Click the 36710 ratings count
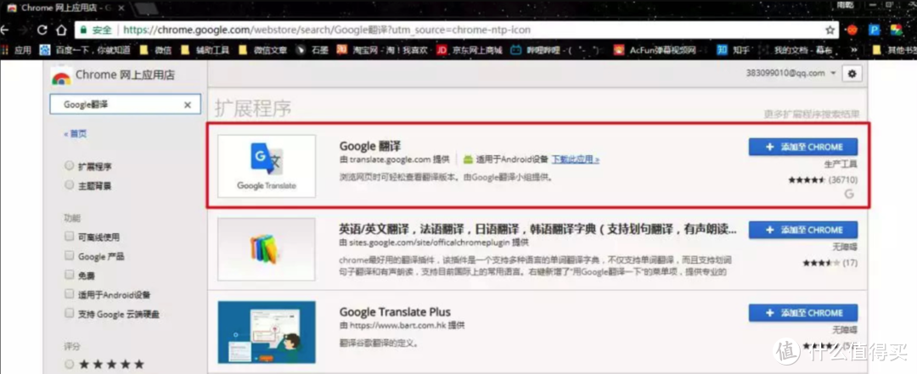 (x=843, y=180)
